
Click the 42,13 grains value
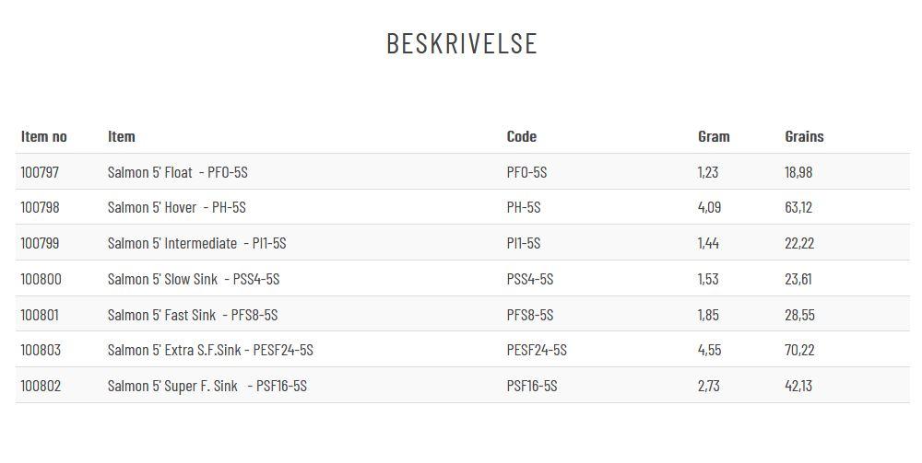click(x=798, y=386)
